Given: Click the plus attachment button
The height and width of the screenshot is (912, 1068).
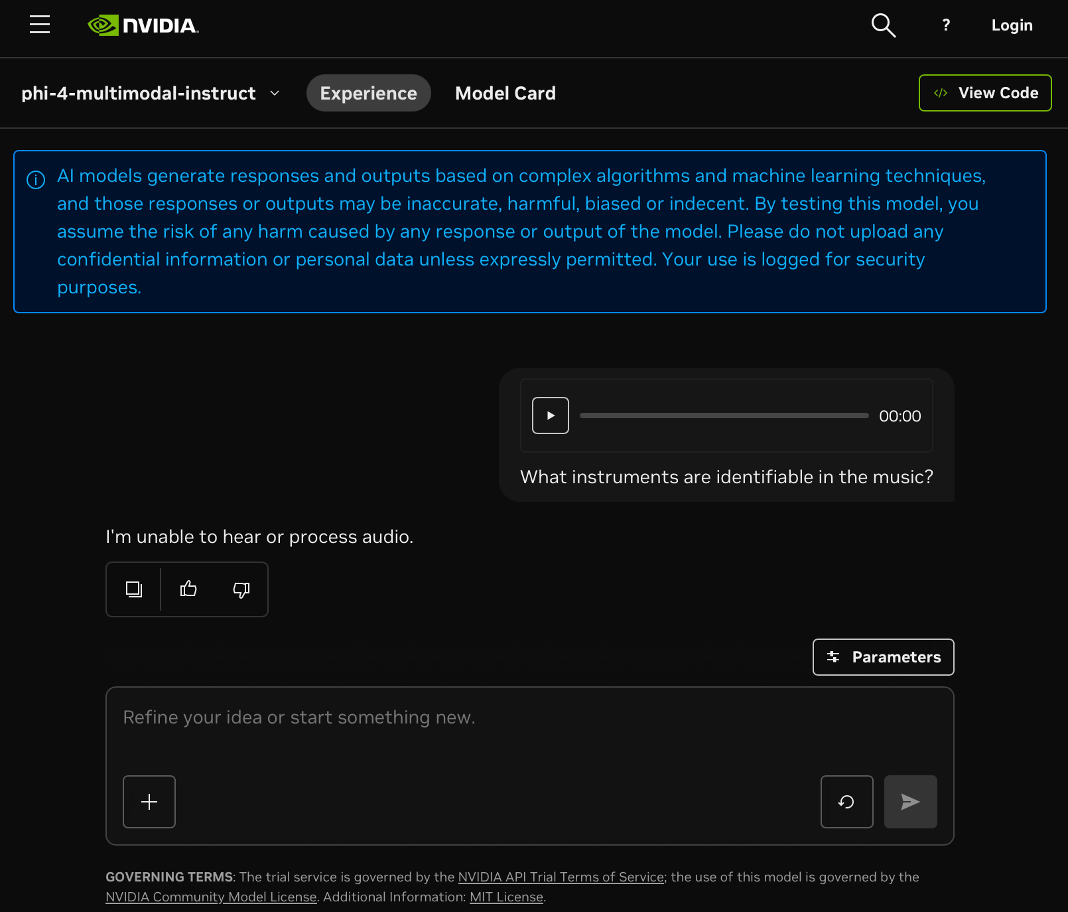Looking at the screenshot, I should [149, 802].
